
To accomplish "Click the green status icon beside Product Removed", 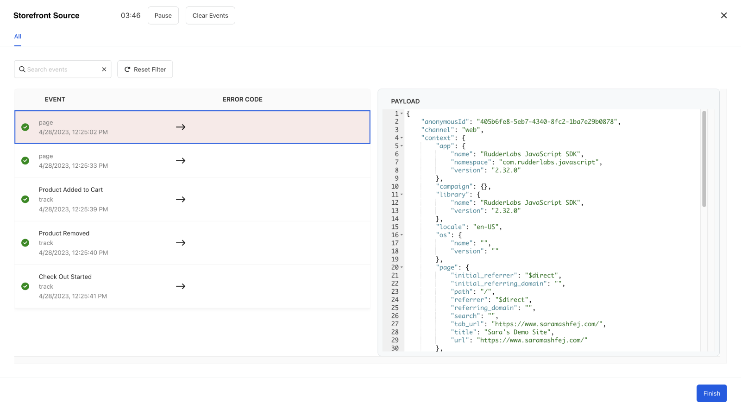I will pos(25,242).
